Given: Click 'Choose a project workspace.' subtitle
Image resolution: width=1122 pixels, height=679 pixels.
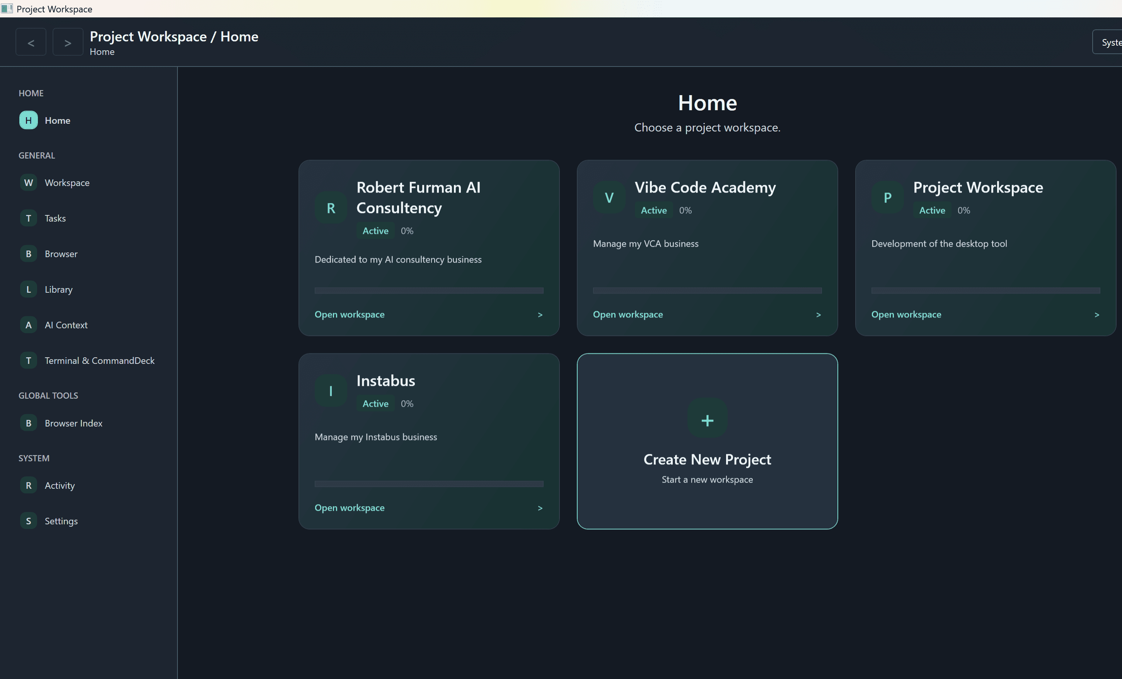Looking at the screenshot, I should [x=707, y=128].
